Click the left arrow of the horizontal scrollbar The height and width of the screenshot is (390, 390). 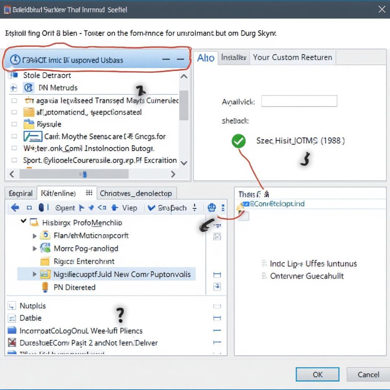point(12,174)
